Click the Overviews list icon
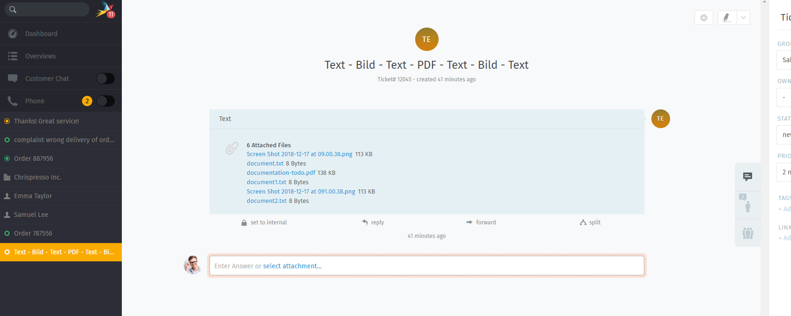Image resolution: width=791 pixels, height=316 pixels. [13, 56]
